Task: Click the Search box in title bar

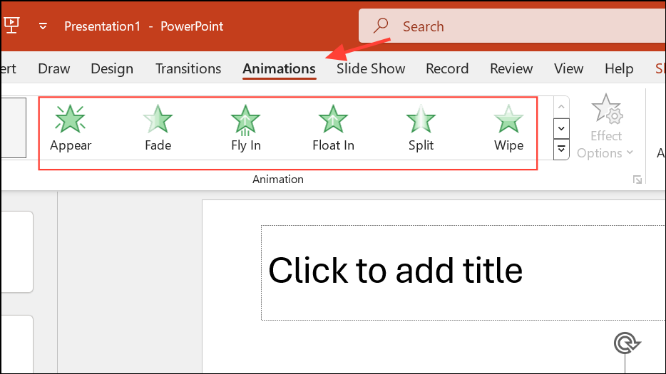Action: pos(512,26)
